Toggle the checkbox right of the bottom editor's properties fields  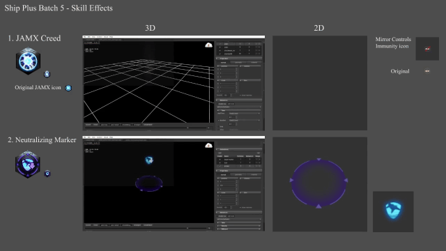coord(240,208)
